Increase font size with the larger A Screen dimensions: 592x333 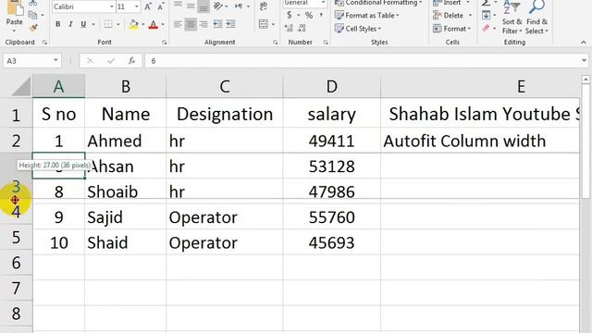coord(148,6)
